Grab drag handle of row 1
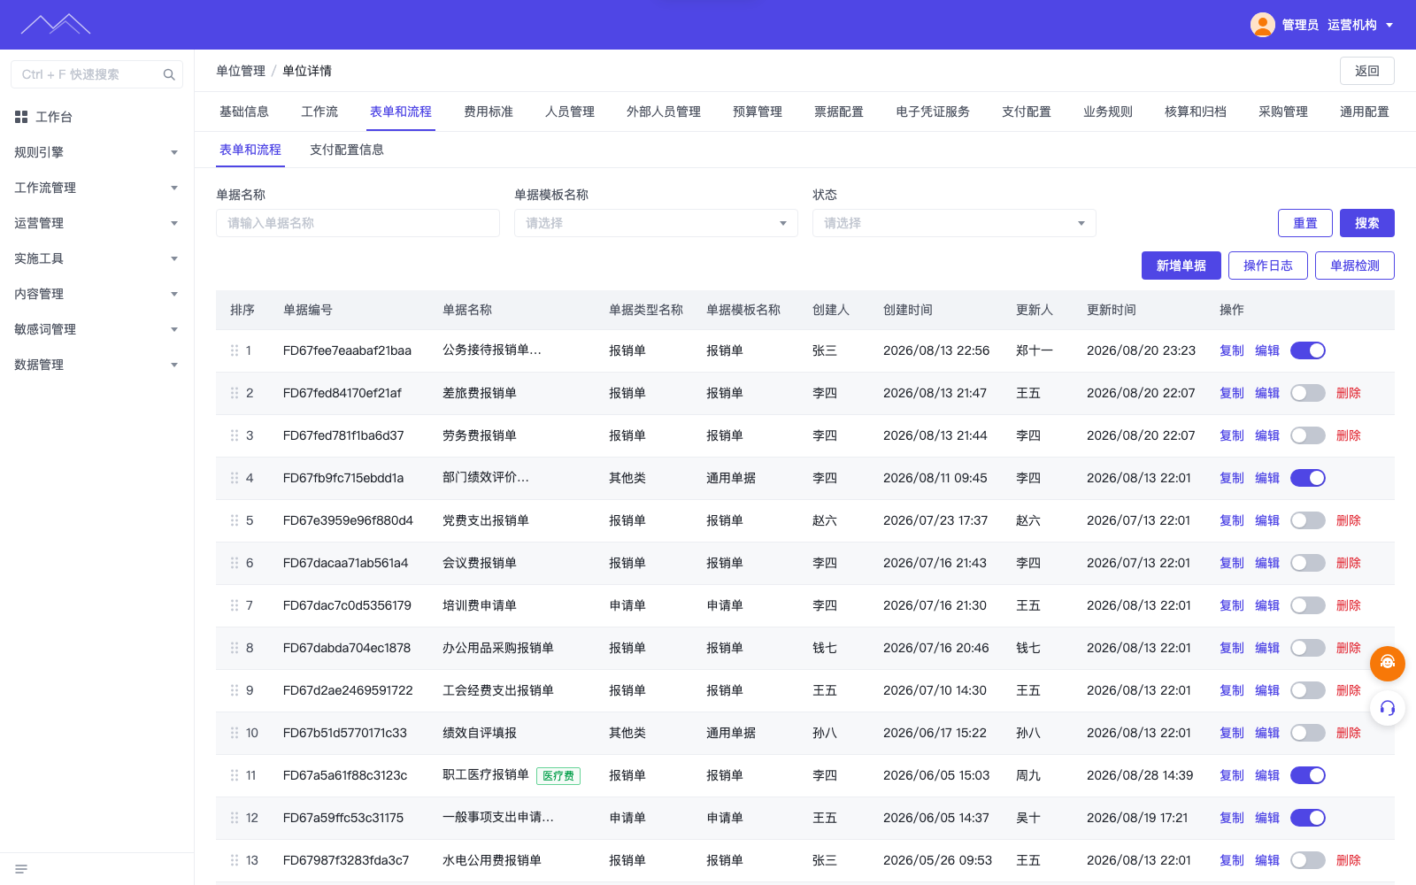 tap(235, 350)
